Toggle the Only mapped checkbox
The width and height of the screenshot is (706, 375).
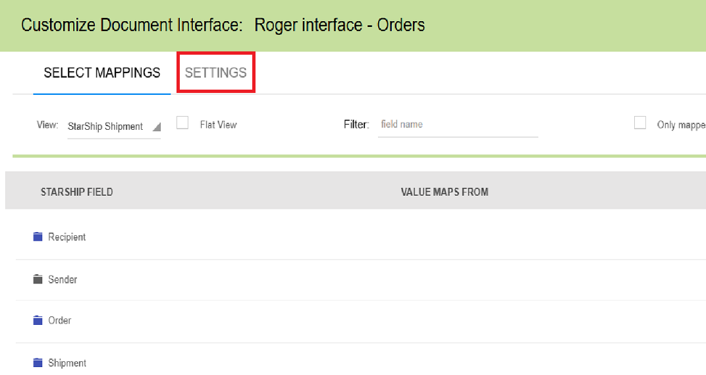(639, 123)
